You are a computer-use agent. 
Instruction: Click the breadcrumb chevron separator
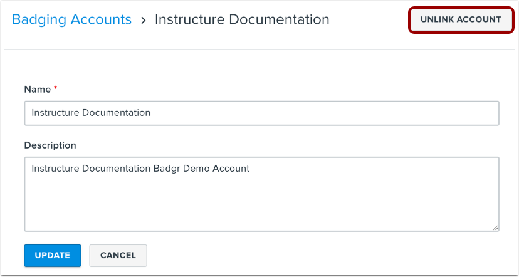pos(144,20)
